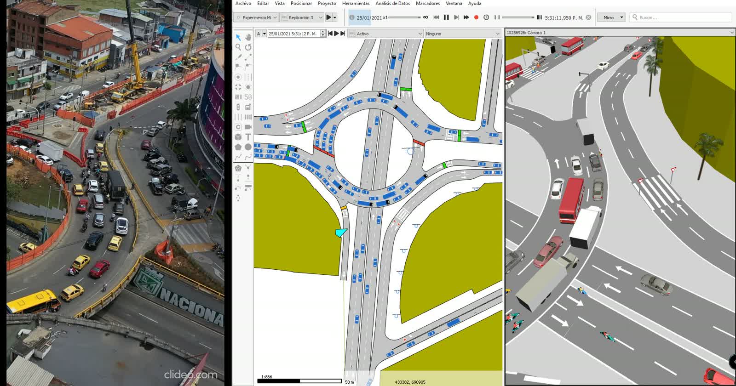
Task: Pick the 3D box tool
Action: coord(238,137)
